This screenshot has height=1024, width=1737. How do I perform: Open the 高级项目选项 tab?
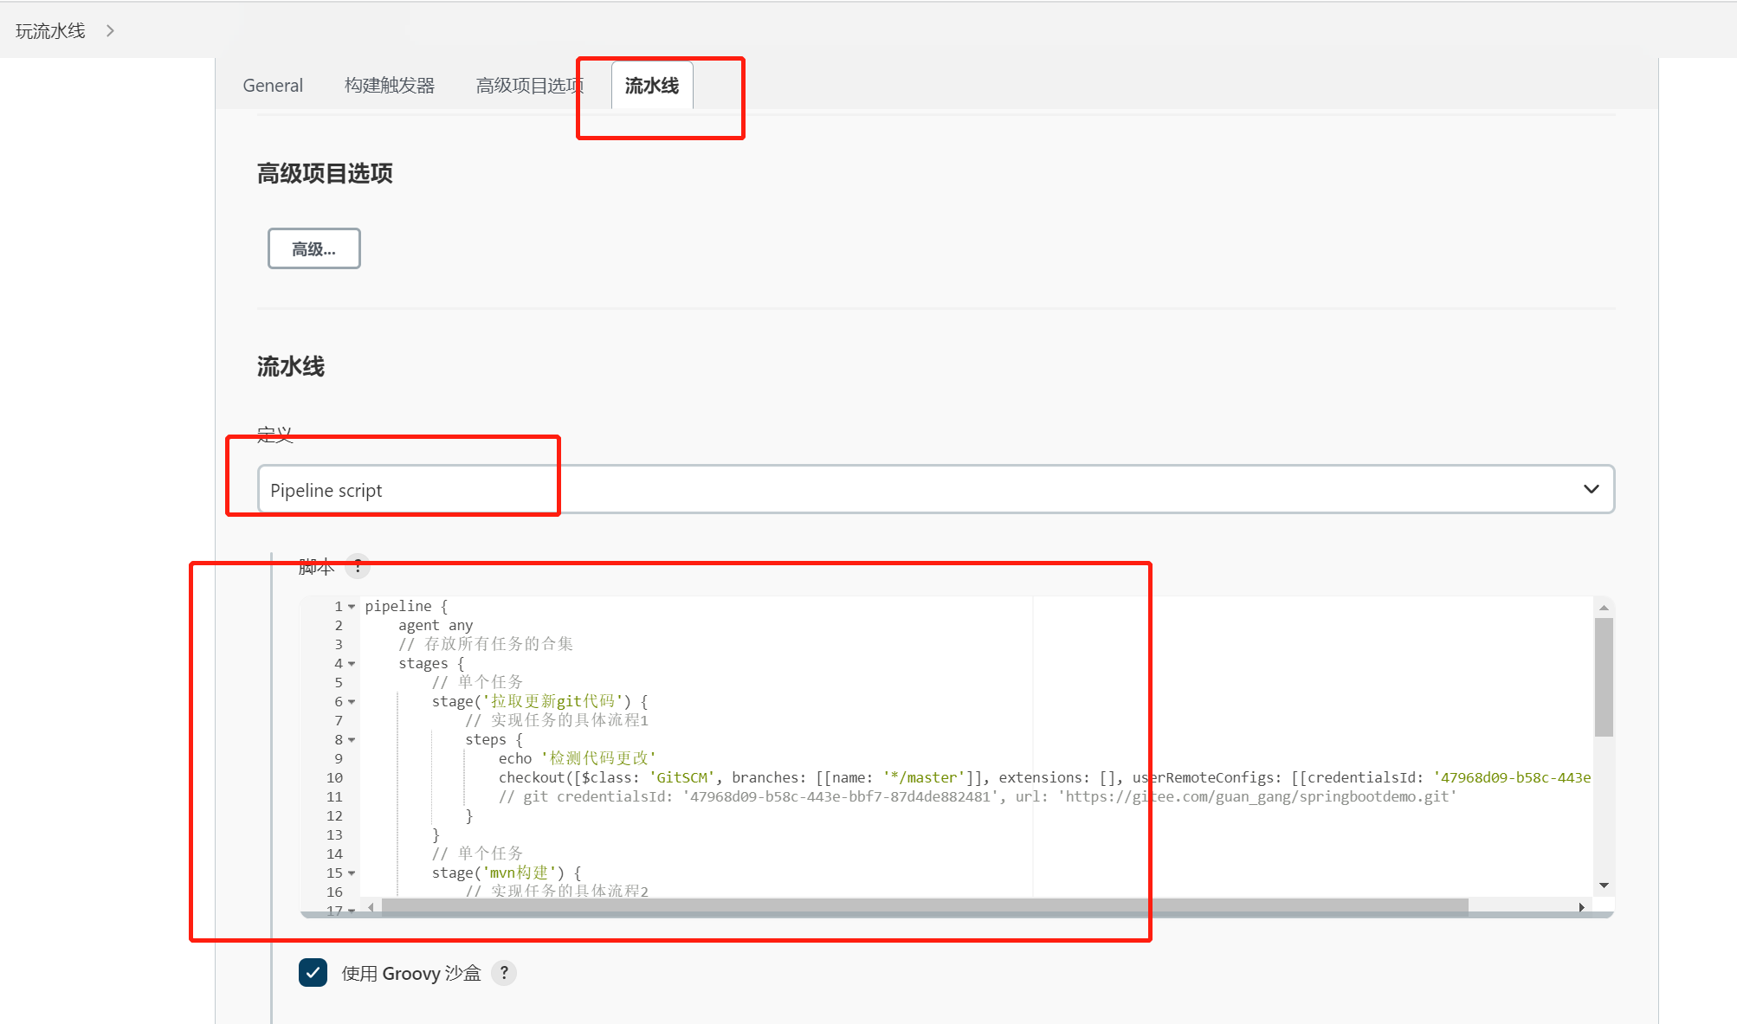pos(529,86)
